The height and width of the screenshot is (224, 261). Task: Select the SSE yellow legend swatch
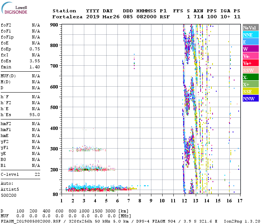tap(251, 91)
